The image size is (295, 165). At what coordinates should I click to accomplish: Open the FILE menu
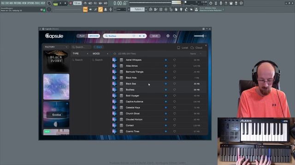[3, 3]
